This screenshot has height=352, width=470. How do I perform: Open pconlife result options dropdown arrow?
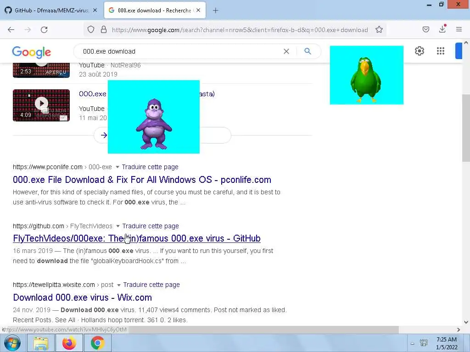point(117,167)
